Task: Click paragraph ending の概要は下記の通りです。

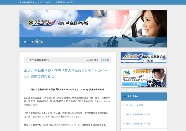Action: tap(65, 125)
